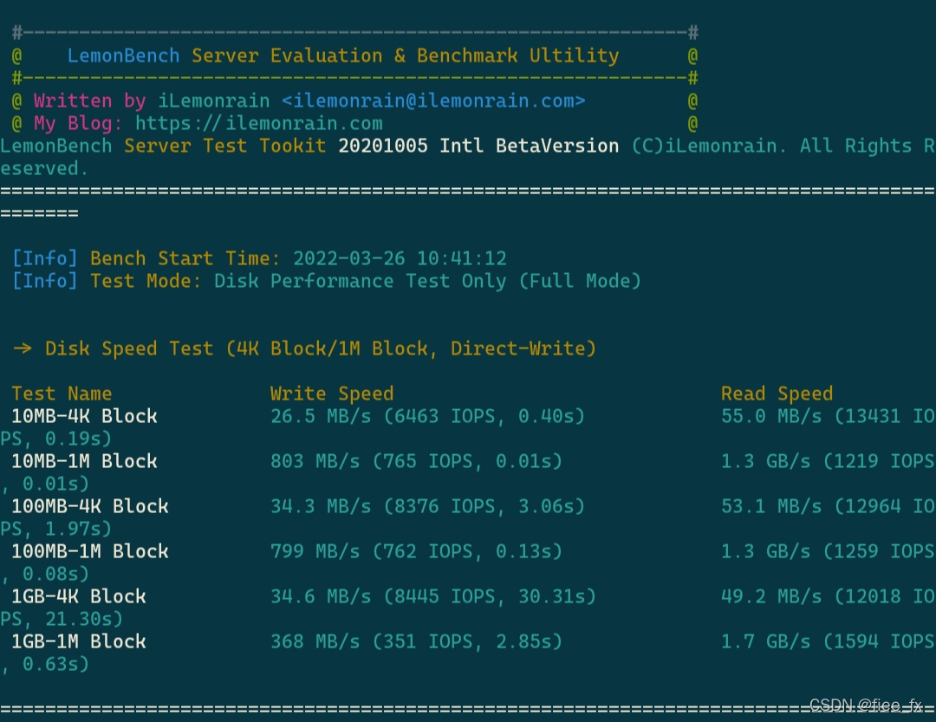936x722 pixels.
Task: Click write speed 799 MB/s (762 IOPS, 0.13s)
Action: coord(416,551)
